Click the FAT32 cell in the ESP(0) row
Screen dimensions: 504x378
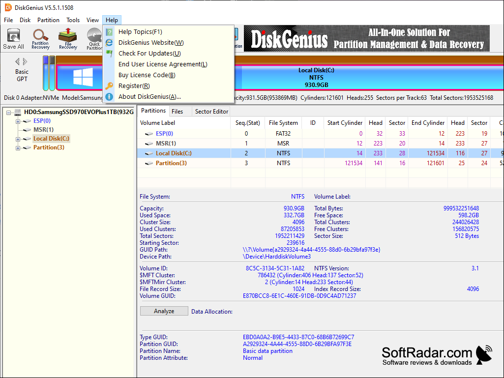click(x=284, y=134)
